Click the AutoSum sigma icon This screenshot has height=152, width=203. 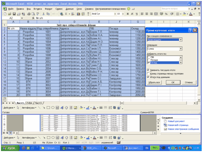click(x=66, y=14)
